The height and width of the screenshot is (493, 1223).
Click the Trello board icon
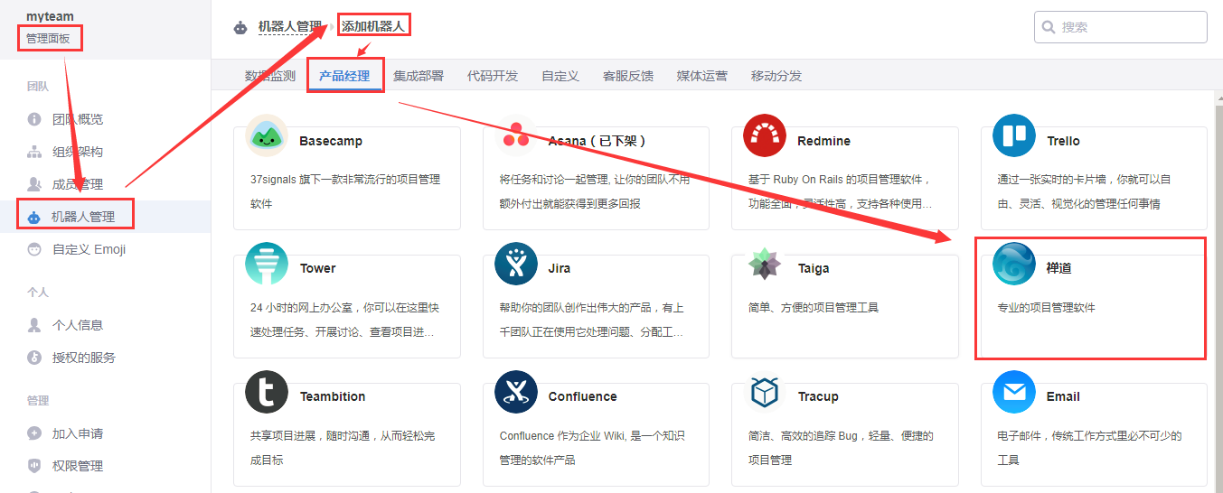click(1014, 136)
